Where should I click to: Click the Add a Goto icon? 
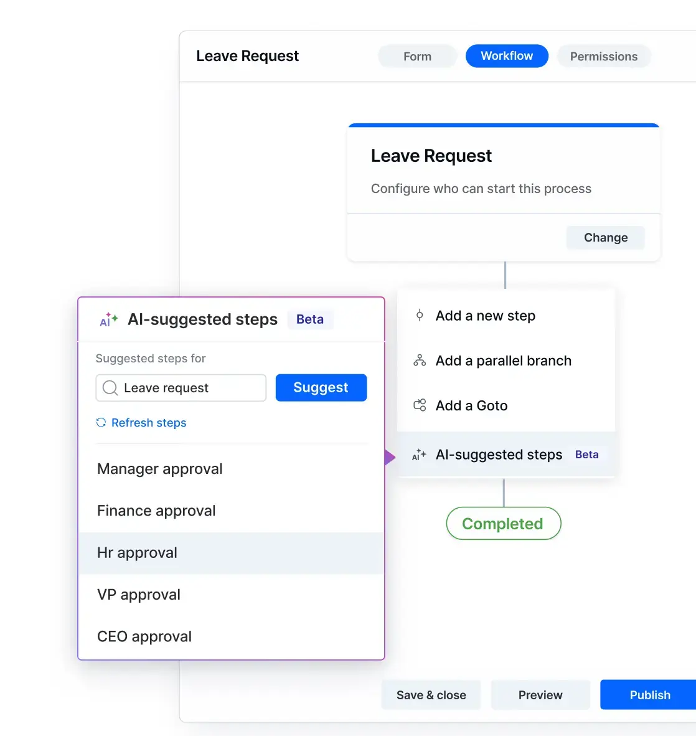(x=420, y=405)
